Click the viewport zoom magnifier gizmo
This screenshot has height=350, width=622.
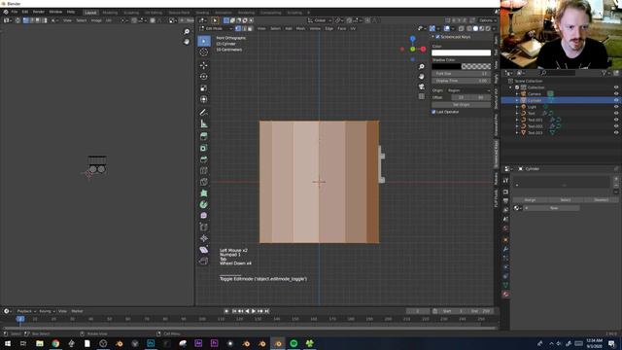[421, 67]
